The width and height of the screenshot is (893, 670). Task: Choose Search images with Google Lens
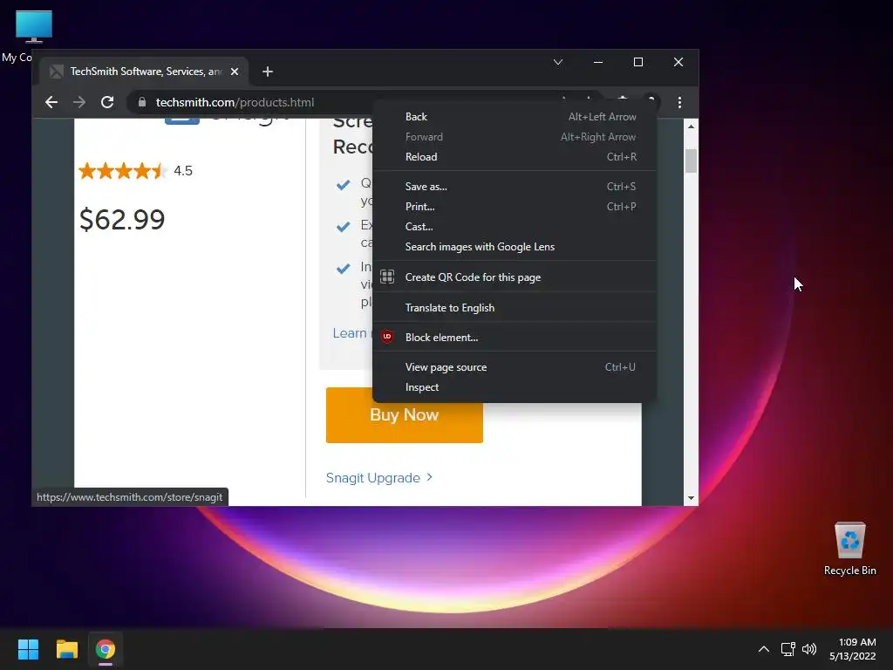pos(515,247)
